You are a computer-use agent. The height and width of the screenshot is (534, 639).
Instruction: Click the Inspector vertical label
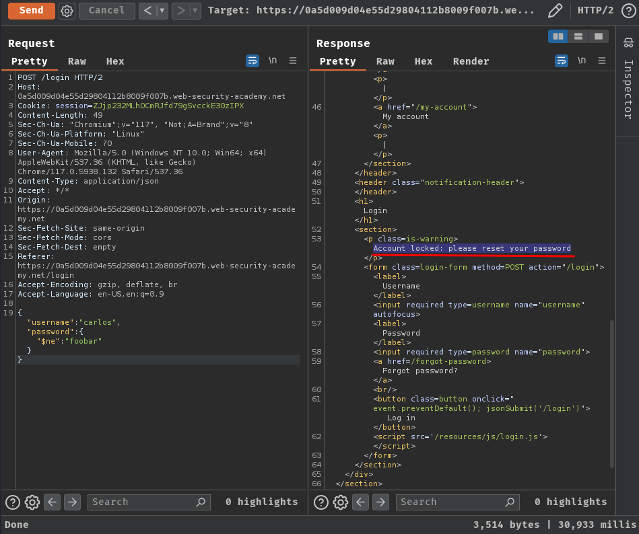pos(628,89)
